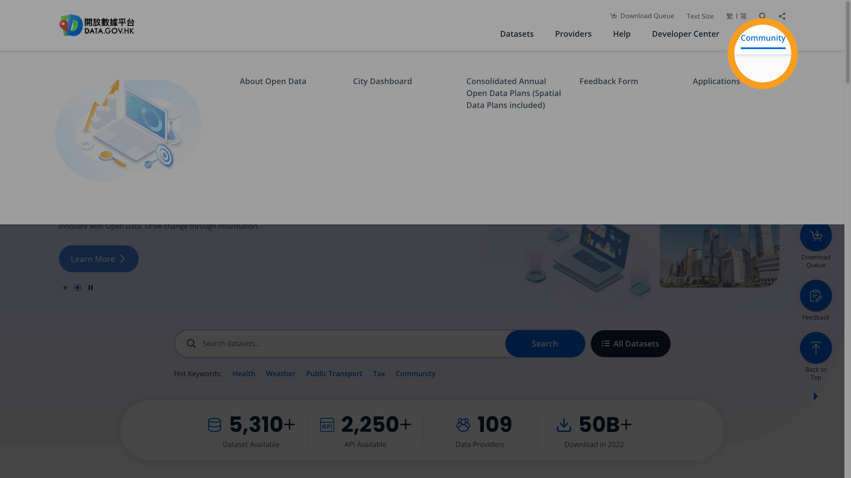Select Community in the navigation bar
The height and width of the screenshot is (478, 851).
763,38
